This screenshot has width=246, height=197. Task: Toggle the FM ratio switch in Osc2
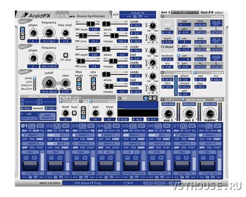tap(65, 55)
